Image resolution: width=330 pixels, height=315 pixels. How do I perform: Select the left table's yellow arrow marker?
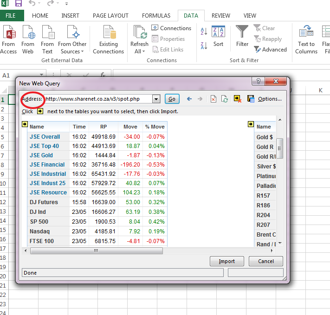pos(25,124)
